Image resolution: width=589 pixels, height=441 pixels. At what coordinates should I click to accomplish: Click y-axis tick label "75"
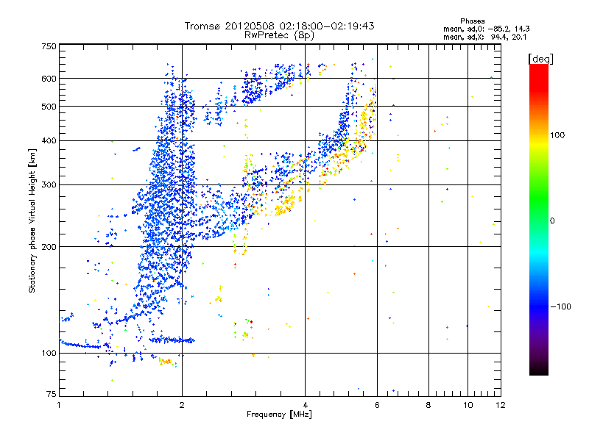[52, 394]
